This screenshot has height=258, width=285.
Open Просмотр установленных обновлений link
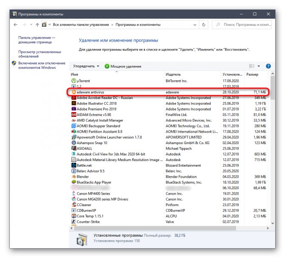(40, 54)
